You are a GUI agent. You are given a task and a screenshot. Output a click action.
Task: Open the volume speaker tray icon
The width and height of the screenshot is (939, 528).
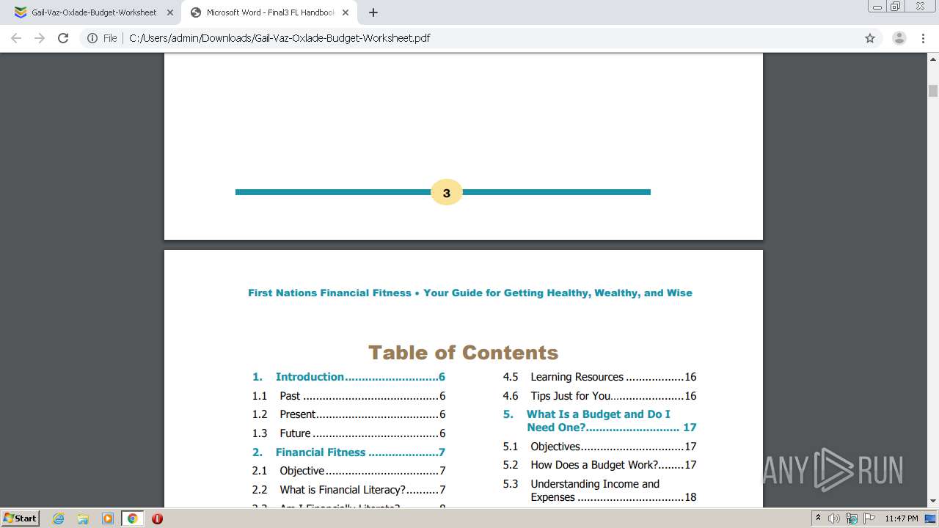click(834, 518)
